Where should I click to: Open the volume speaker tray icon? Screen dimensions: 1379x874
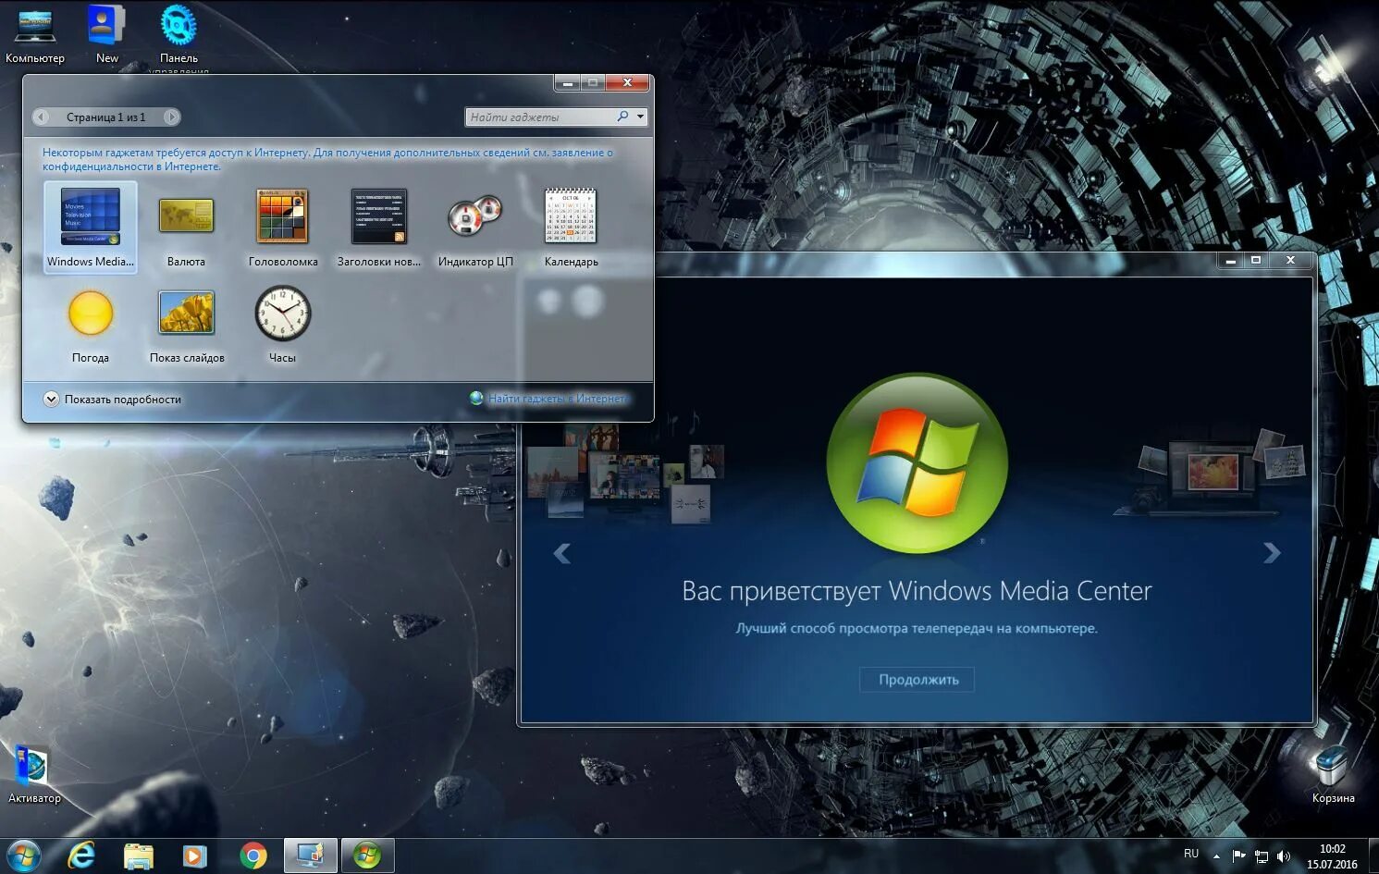[x=1283, y=856]
